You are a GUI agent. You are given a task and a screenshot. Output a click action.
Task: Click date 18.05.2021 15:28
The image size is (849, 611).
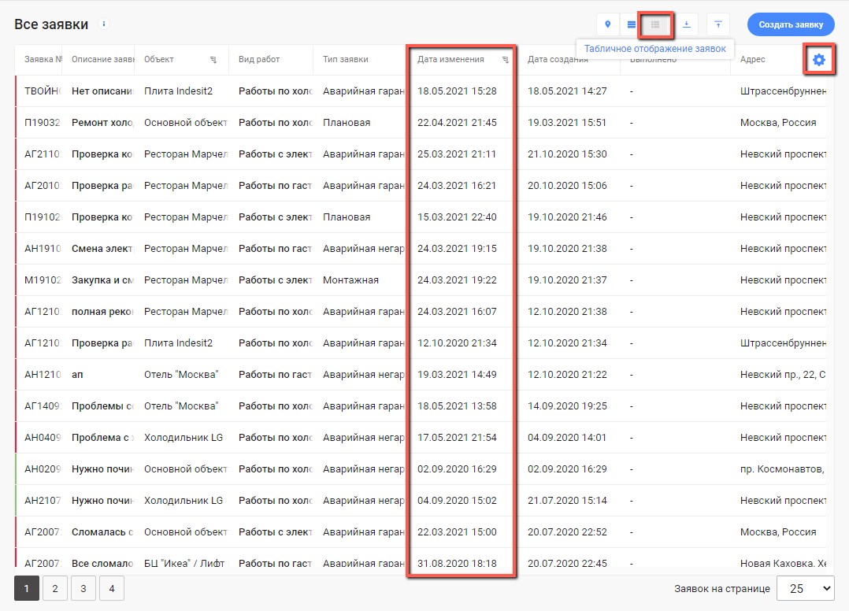(457, 91)
